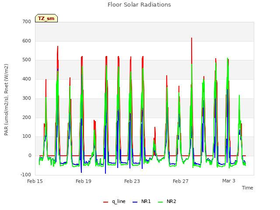Toggle the NR2 series in legend
This screenshot has width=280, height=210.
167,201
